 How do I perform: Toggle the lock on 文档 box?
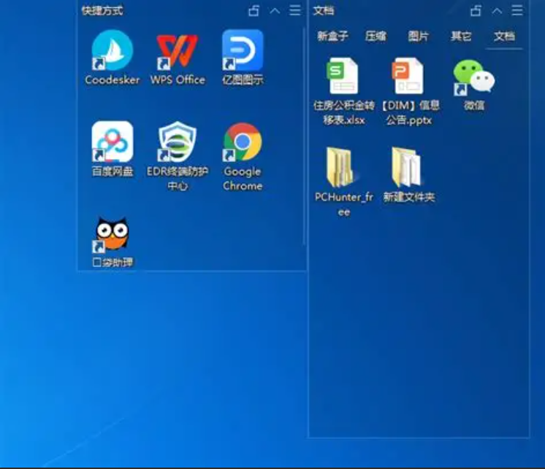tap(476, 11)
